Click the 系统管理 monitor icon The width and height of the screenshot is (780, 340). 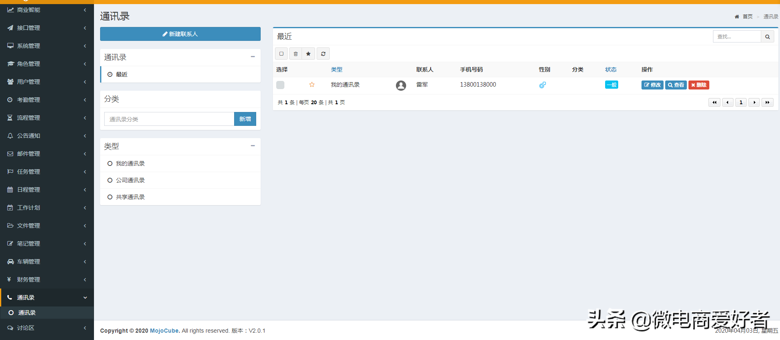(10, 46)
